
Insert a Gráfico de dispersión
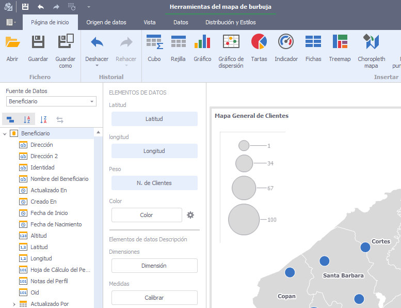pos(231,51)
